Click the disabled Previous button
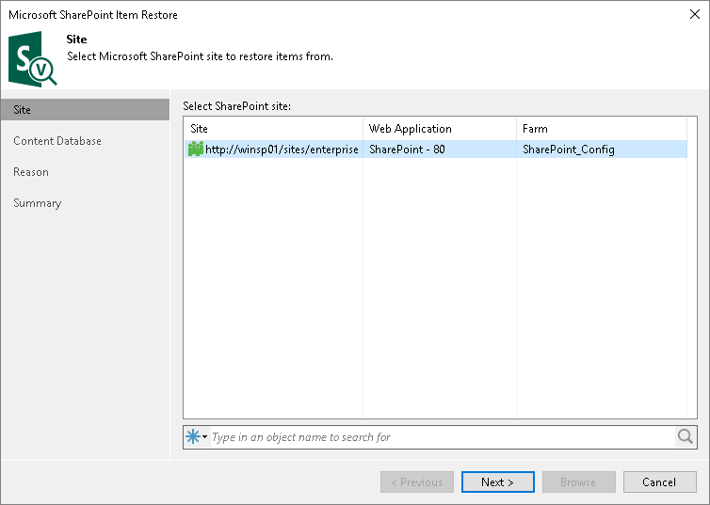 click(416, 481)
